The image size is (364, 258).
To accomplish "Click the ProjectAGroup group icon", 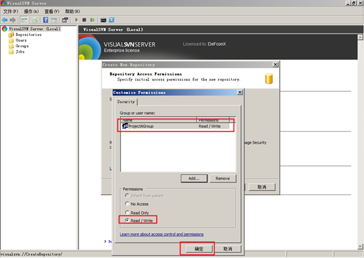I will click(125, 126).
